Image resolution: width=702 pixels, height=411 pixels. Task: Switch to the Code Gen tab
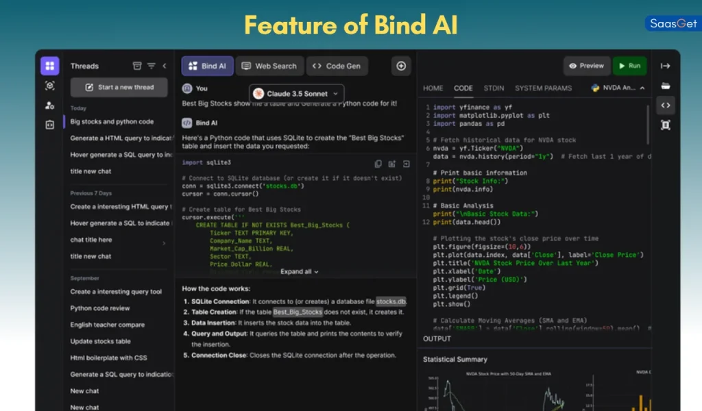[x=337, y=66]
